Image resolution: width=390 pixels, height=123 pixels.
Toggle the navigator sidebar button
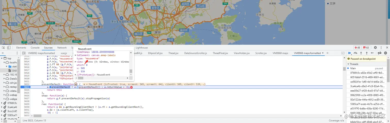pyautogui.click(x=24, y=53)
